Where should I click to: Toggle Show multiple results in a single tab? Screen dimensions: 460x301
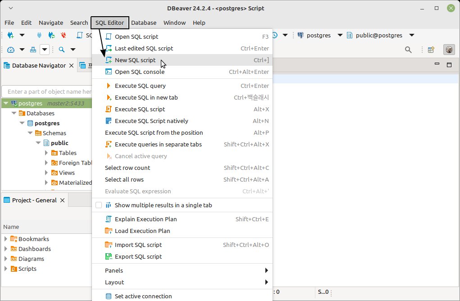[x=99, y=205]
